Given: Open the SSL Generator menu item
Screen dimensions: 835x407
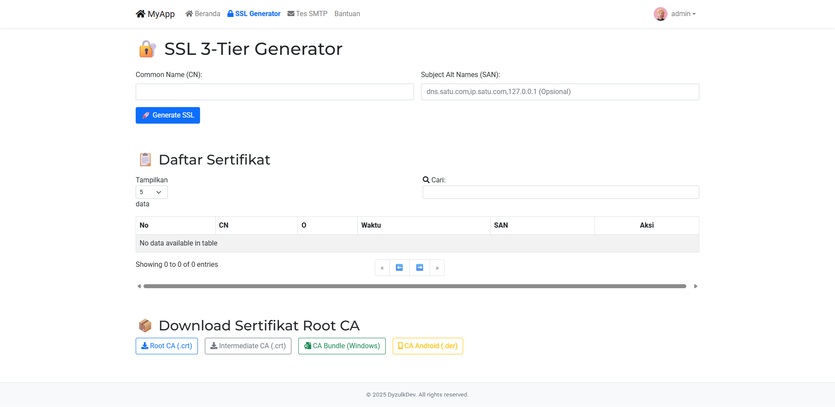Looking at the screenshot, I should [254, 14].
